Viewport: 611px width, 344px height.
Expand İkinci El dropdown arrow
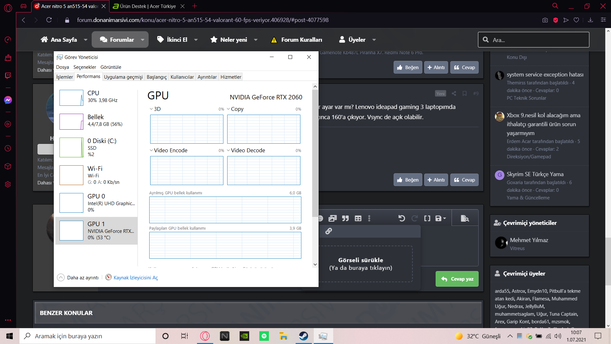pos(196,40)
